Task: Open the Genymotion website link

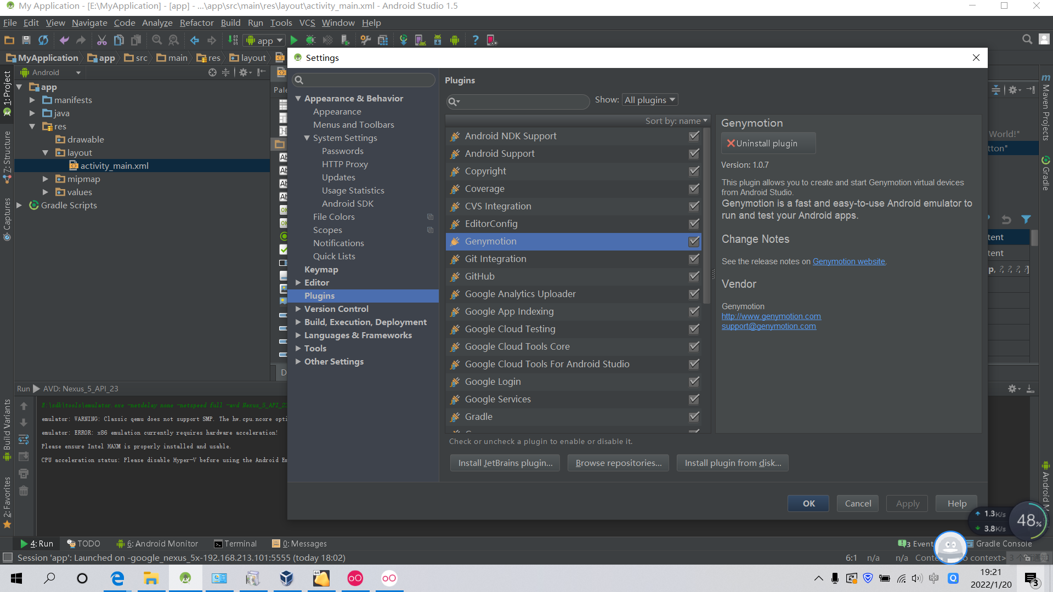Action: (x=848, y=261)
